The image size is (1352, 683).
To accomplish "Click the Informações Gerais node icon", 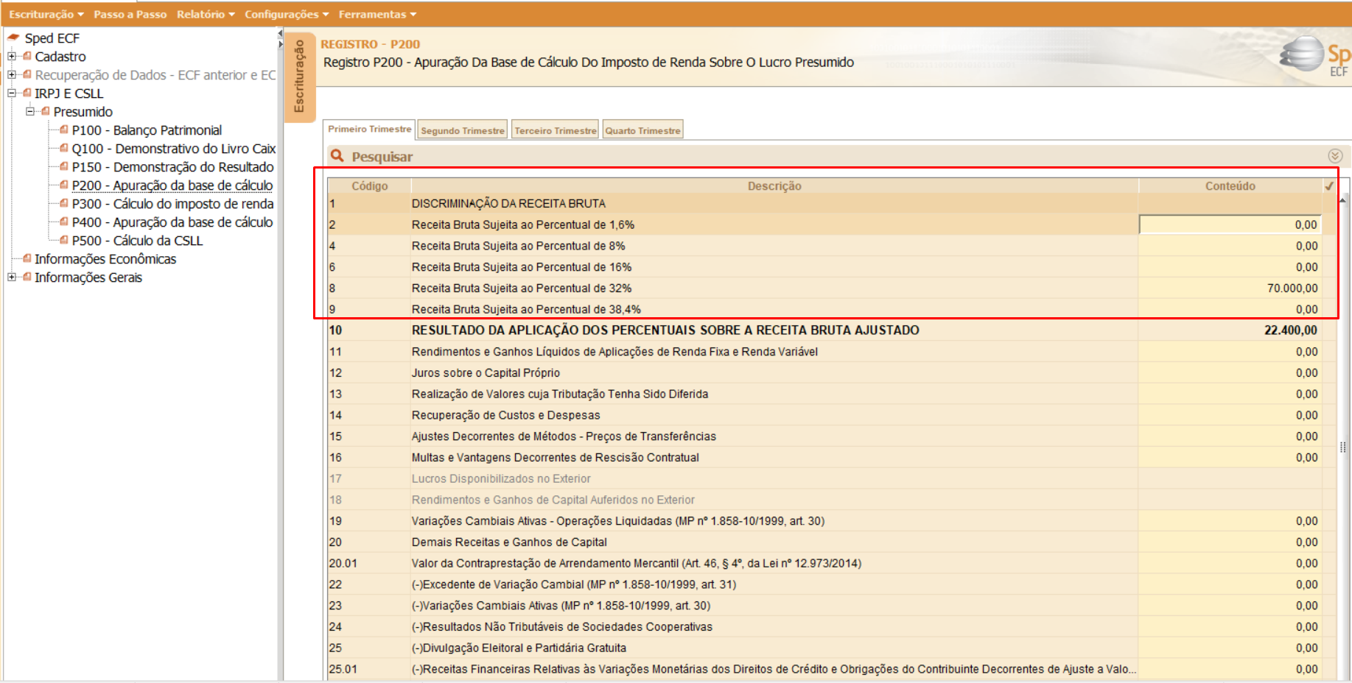I will 27,277.
